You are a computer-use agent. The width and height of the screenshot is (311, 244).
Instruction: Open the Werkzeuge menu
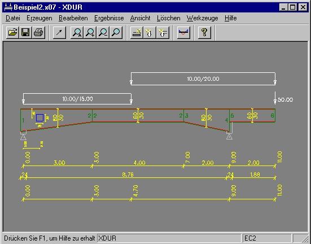coord(202,18)
